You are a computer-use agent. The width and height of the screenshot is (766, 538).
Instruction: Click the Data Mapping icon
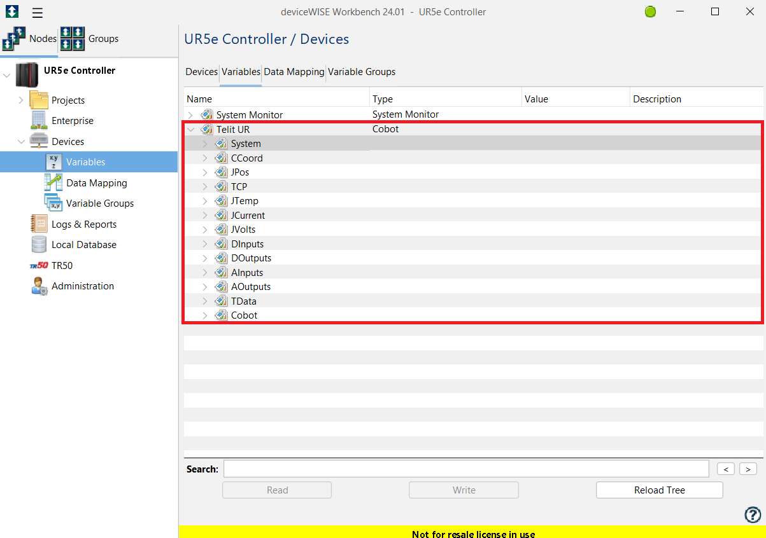pos(53,183)
